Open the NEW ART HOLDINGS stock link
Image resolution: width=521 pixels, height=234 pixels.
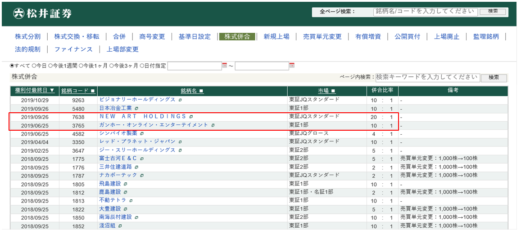pyautogui.click(x=143, y=116)
